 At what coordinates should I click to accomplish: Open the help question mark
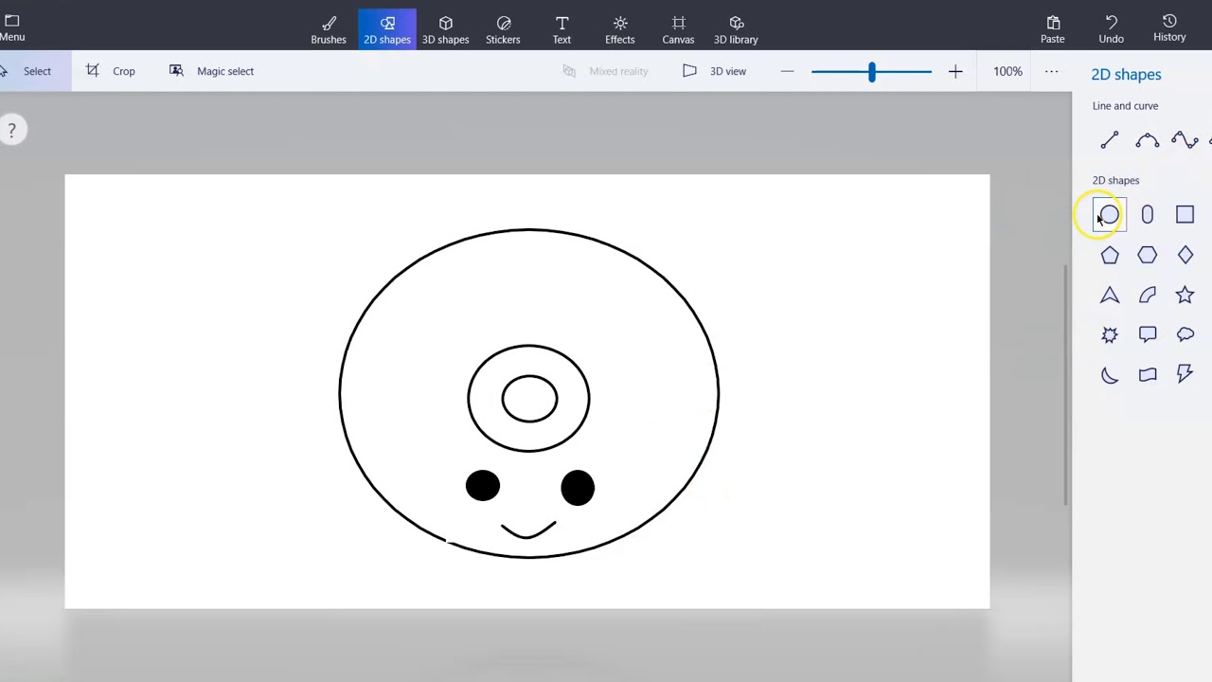(x=11, y=130)
